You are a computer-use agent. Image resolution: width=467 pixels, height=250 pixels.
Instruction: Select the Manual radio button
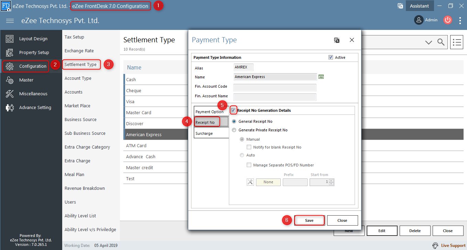[242, 139]
